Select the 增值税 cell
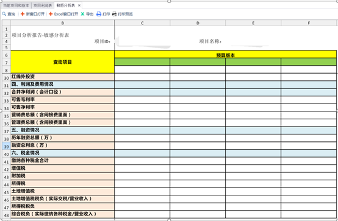This screenshot has width=338, height=221. tap(62, 169)
